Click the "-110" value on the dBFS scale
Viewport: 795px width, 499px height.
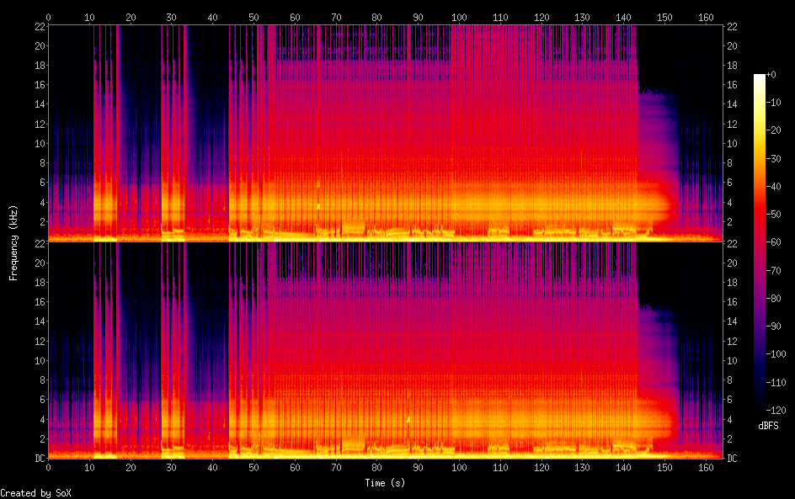pos(776,383)
